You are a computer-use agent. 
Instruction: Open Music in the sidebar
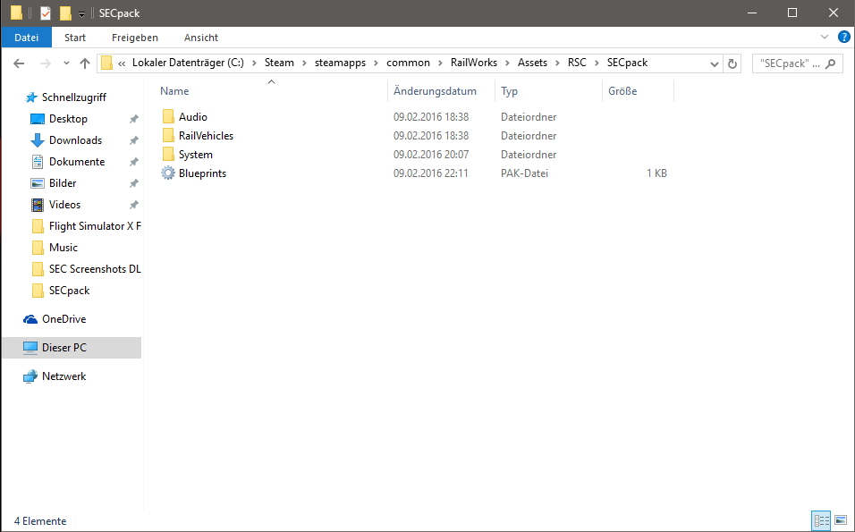click(x=63, y=248)
